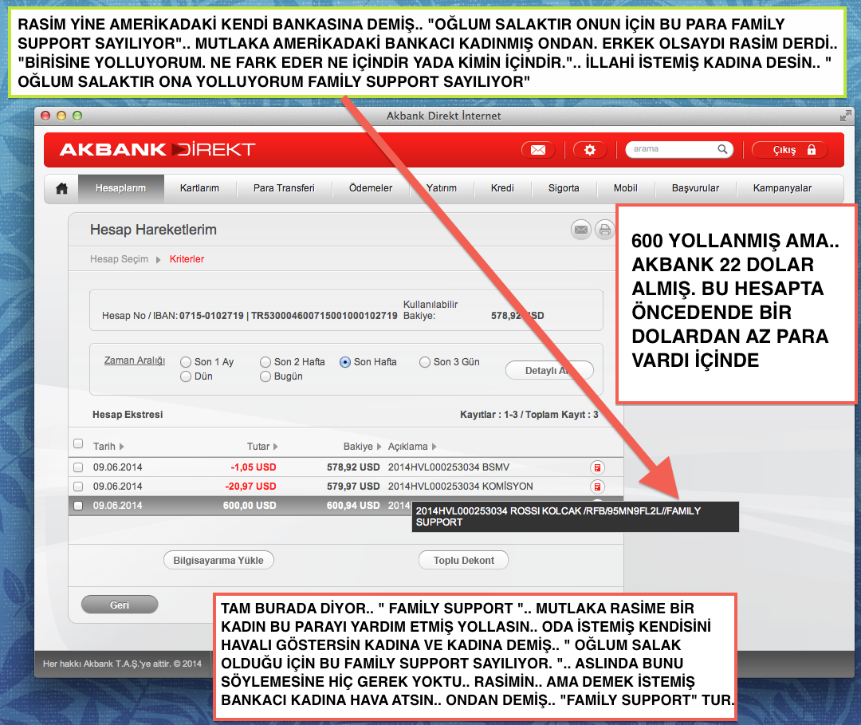Open the Para Transferi menu
The image size is (861, 725).
coord(284,188)
